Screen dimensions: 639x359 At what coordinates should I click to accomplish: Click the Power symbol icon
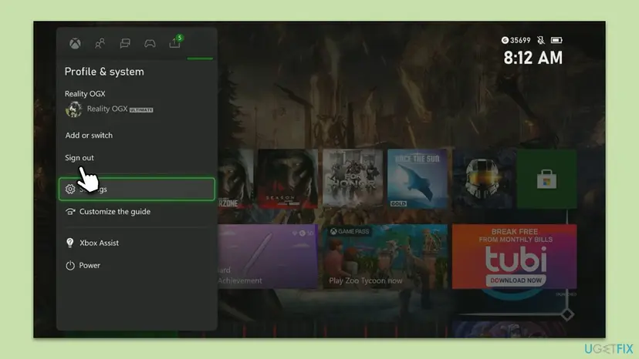[x=70, y=265]
